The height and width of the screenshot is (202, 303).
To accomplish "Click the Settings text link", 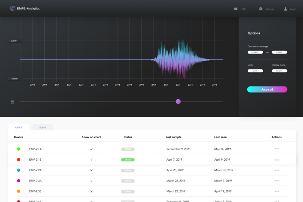I will pos(269,9).
